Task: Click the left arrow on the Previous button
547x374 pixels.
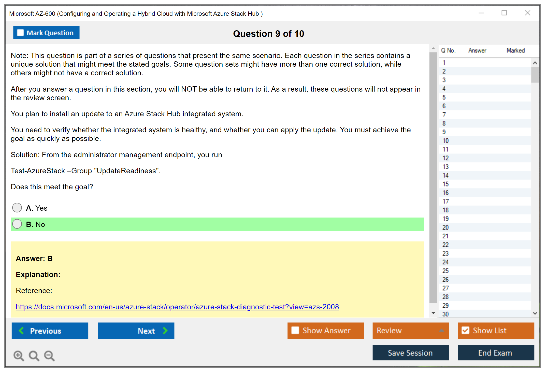Action: [21, 330]
